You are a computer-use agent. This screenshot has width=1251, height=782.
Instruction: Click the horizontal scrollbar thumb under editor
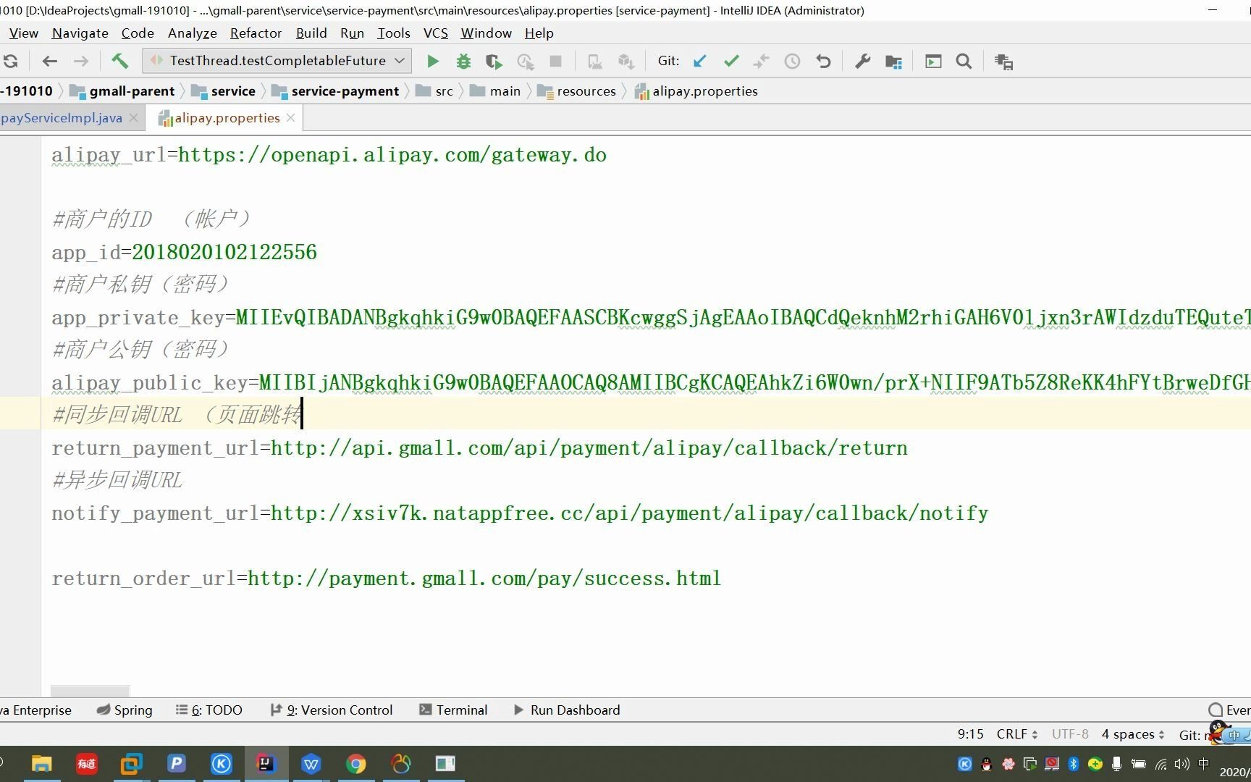pos(90,691)
